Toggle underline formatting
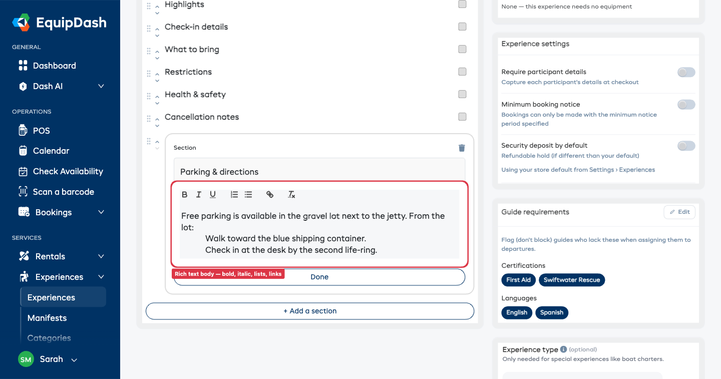721x379 pixels. tap(213, 195)
